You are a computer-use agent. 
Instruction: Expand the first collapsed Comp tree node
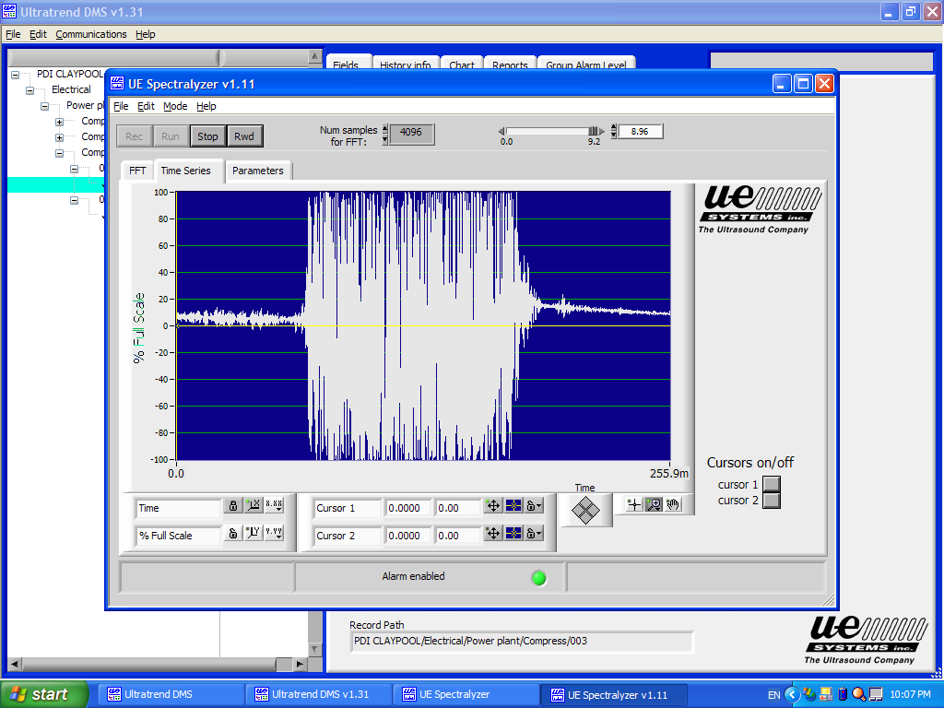click(x=60, y=122)
